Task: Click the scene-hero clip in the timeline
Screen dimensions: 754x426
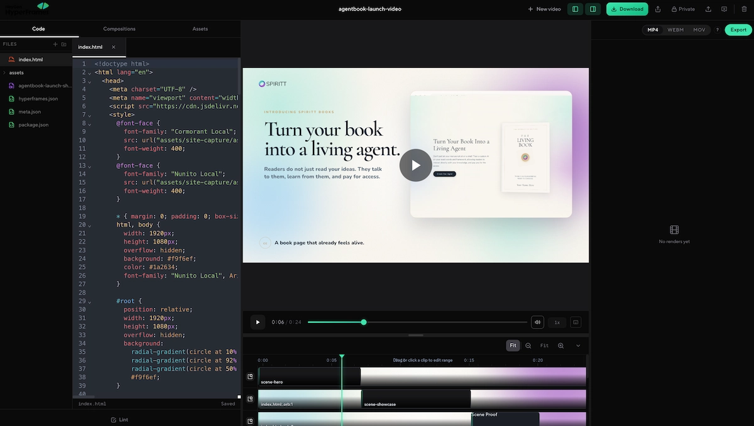Action: [x=309, y=377]
